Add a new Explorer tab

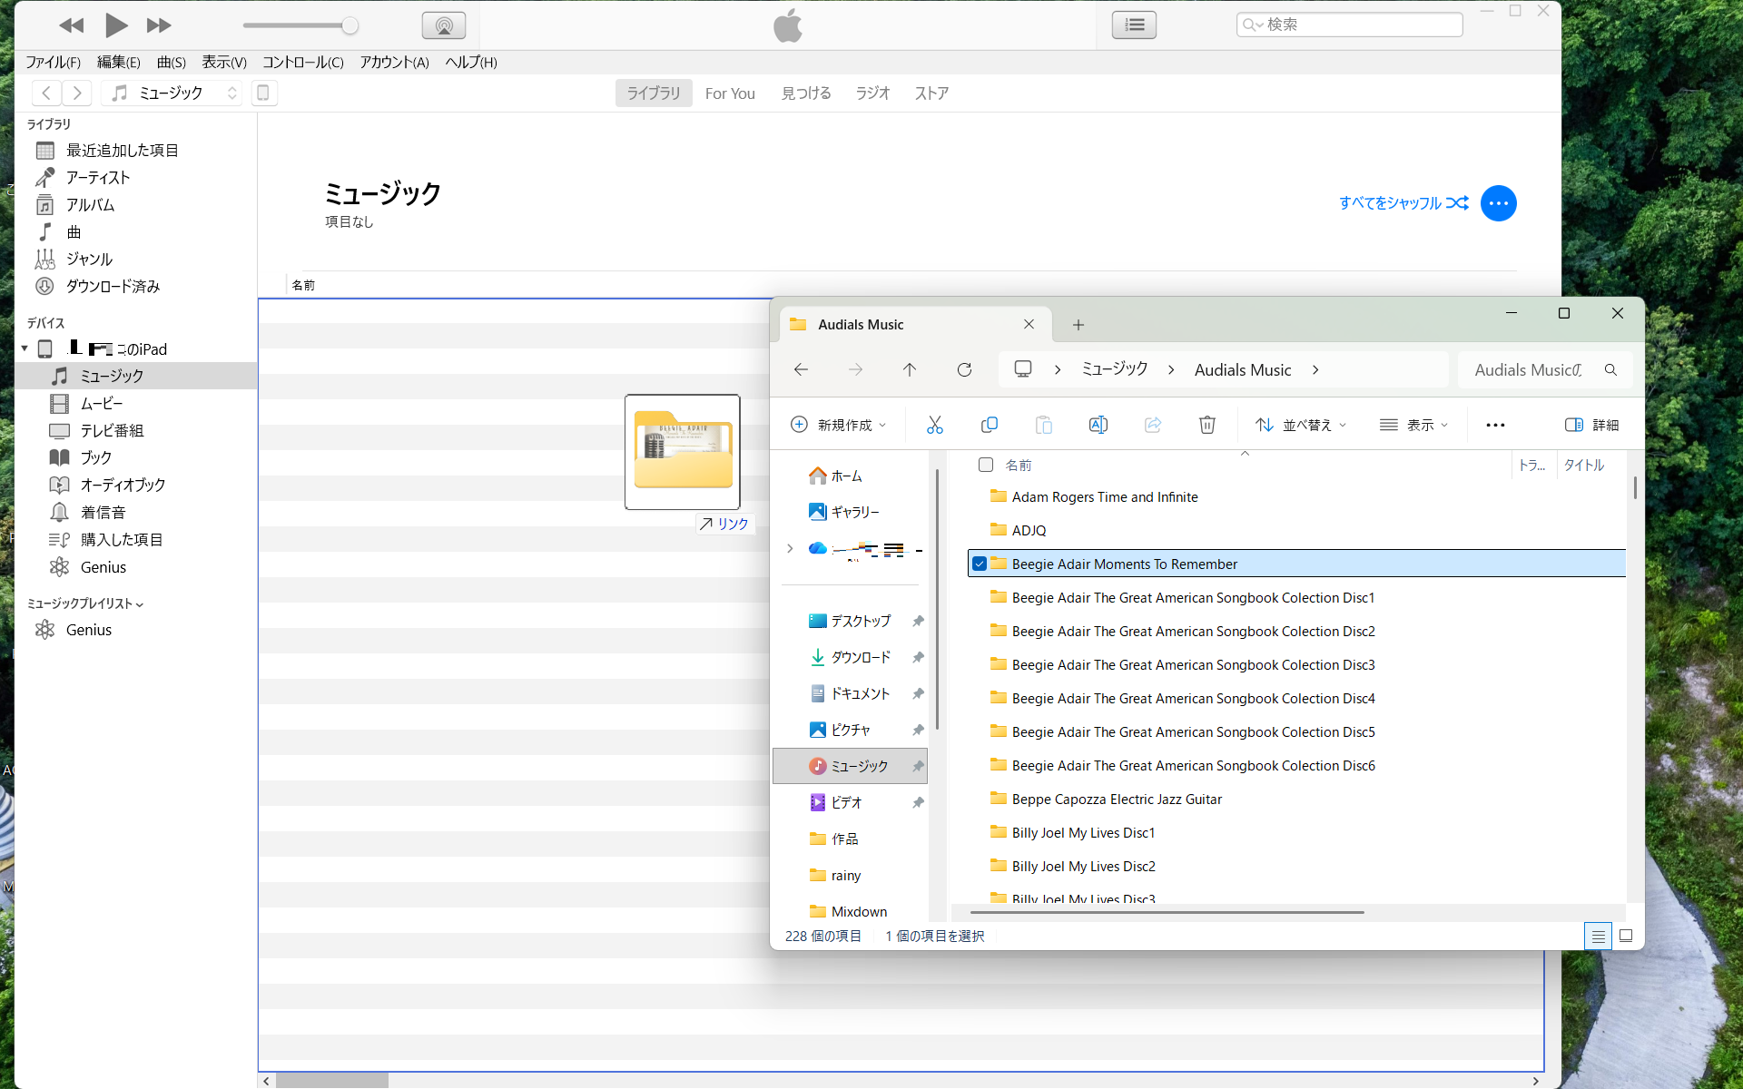[x=1078, y=325]
